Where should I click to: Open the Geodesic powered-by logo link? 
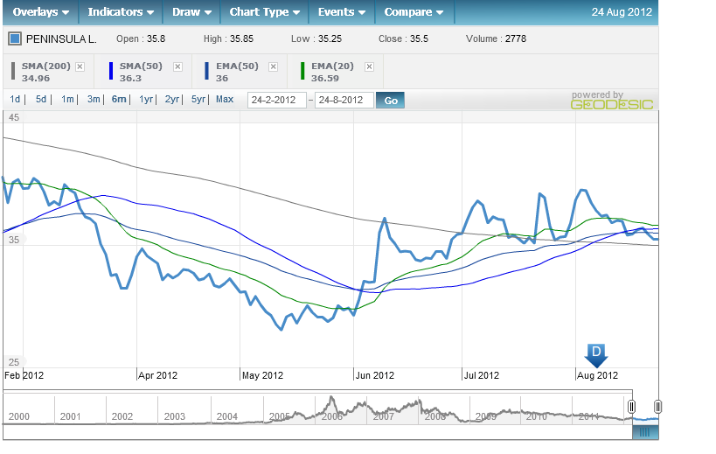click(x=612, y=101)
